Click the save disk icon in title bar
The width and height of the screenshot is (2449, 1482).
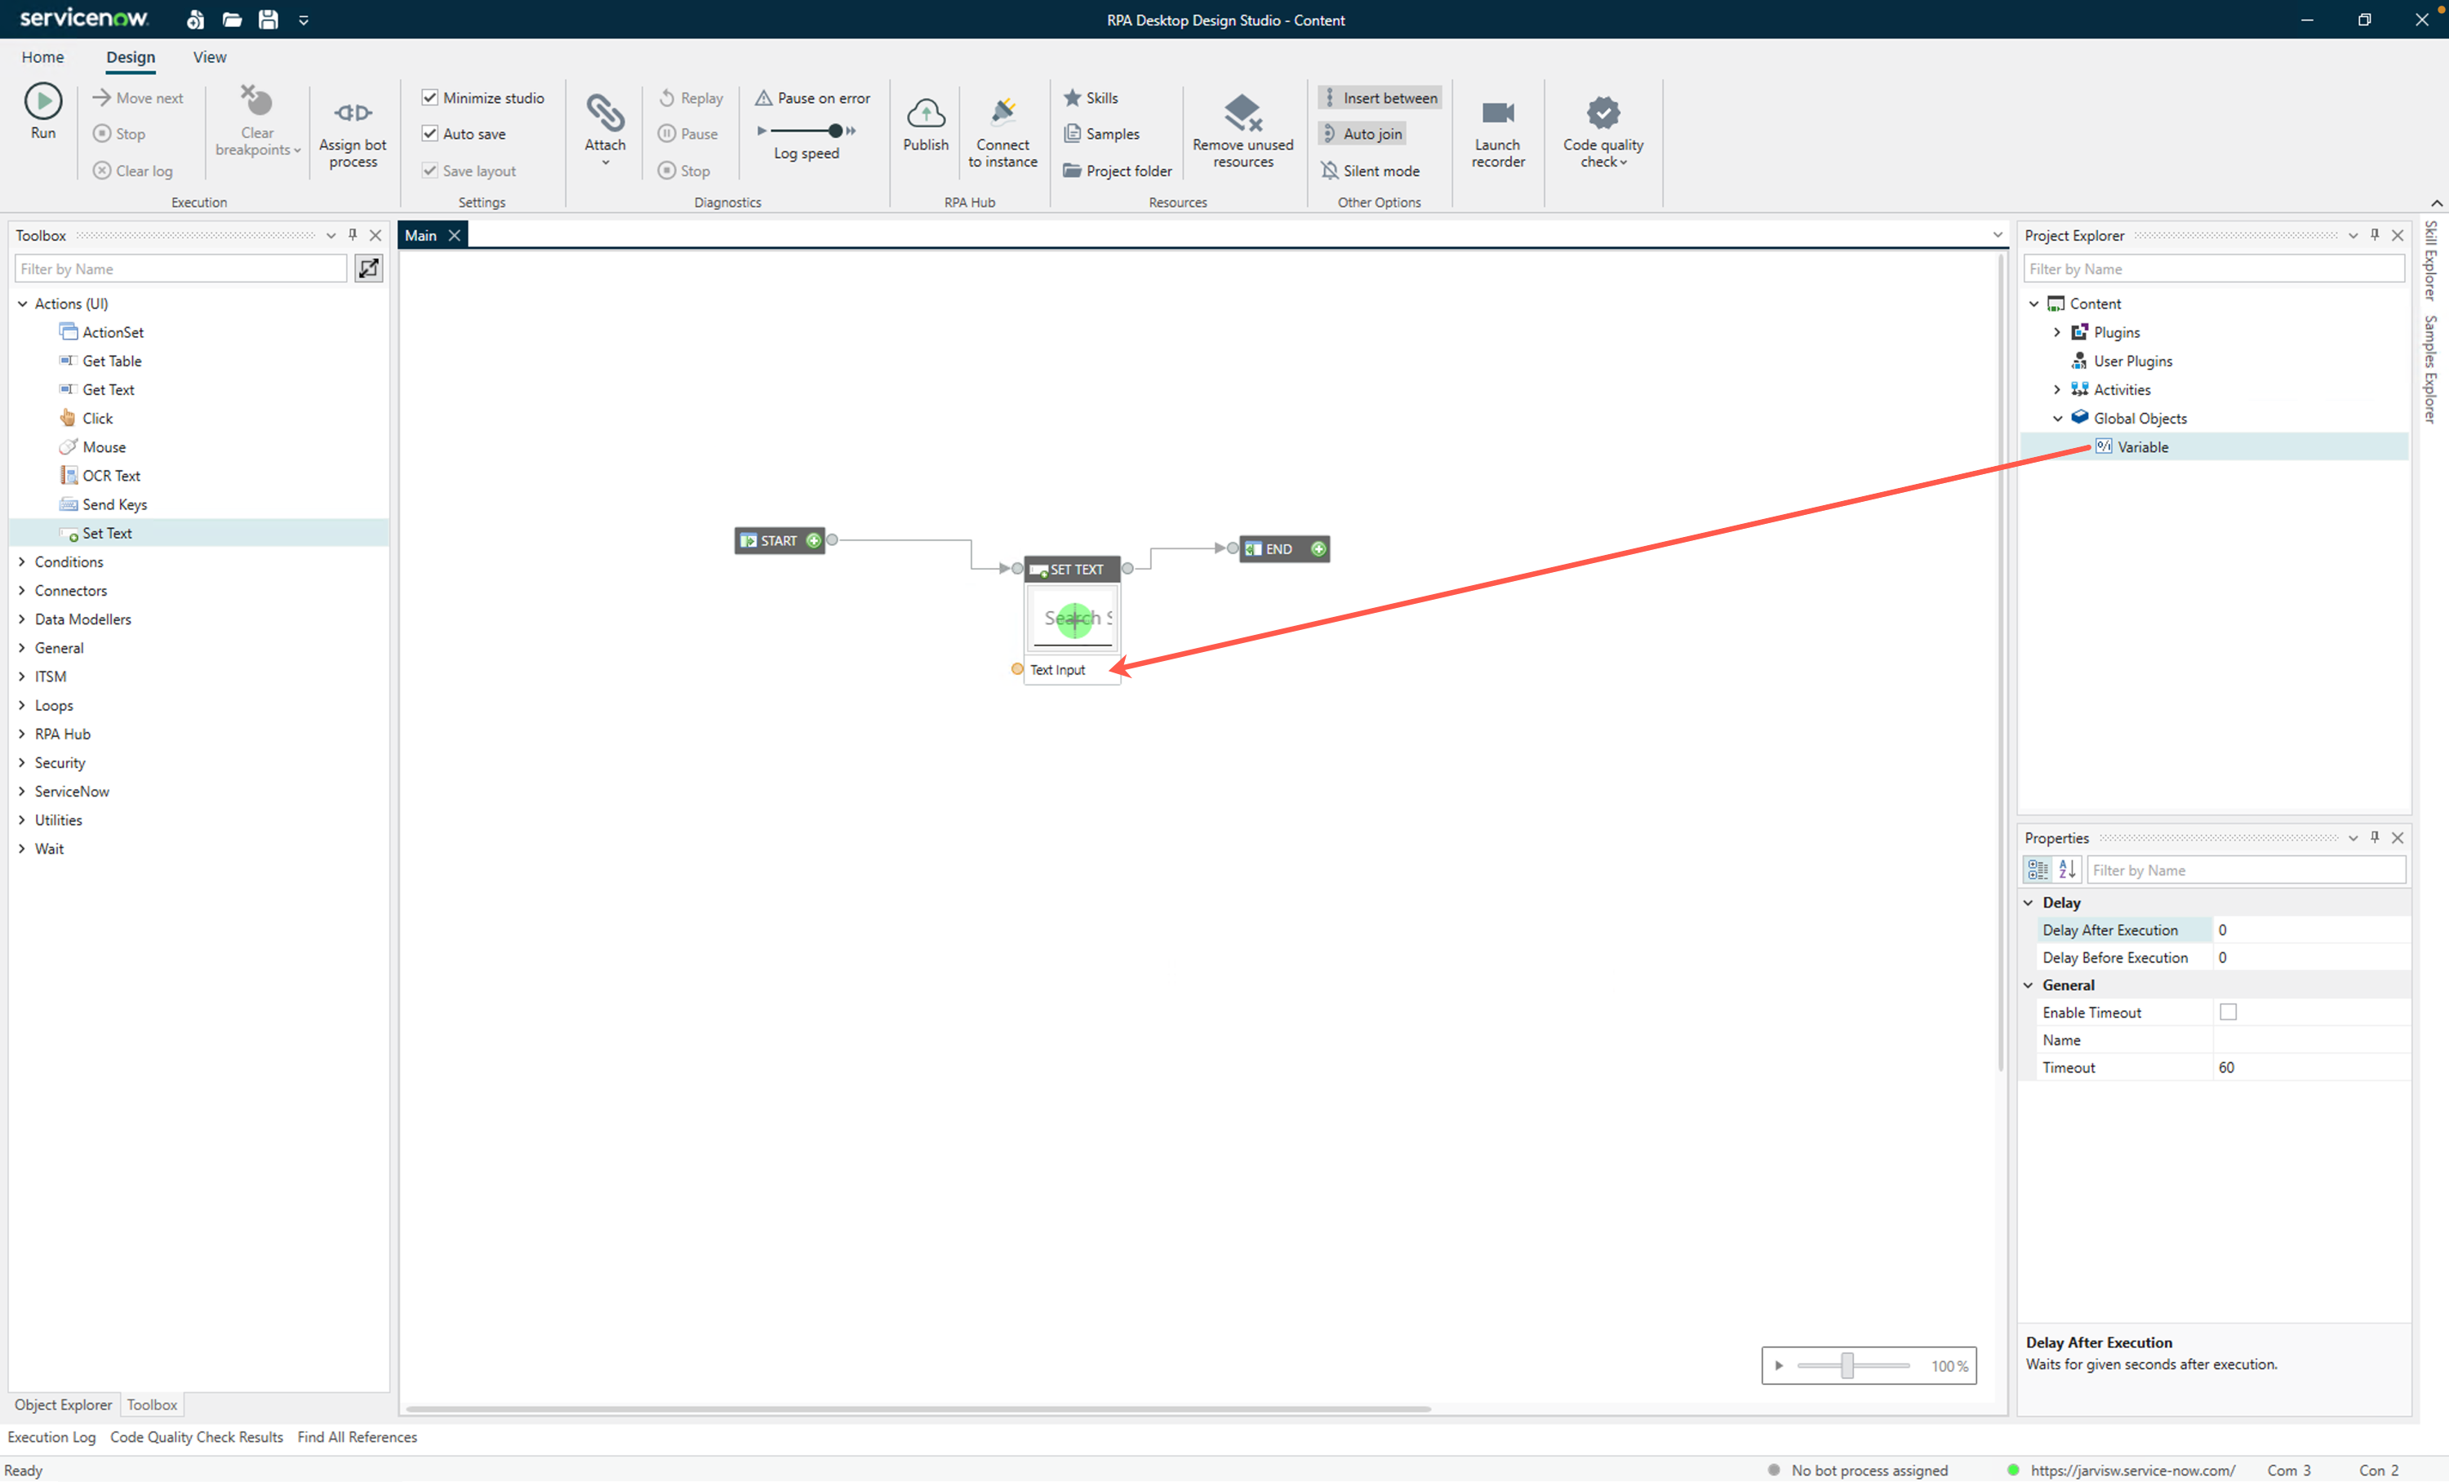point(269,20)
